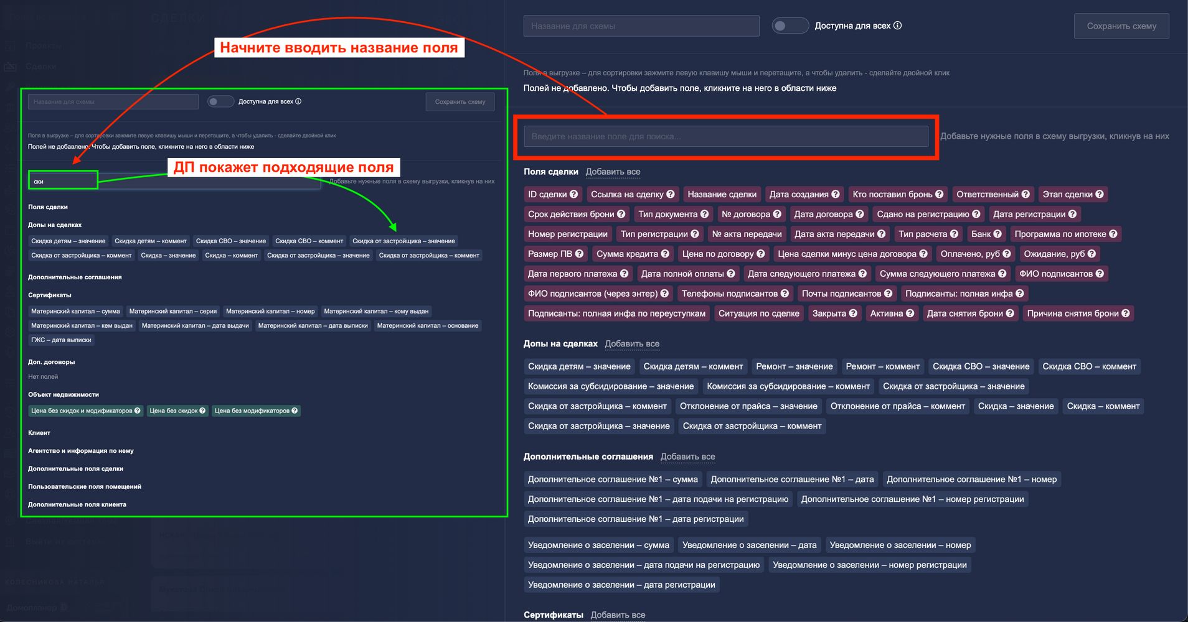Add 'Дополнительное соглашение №1 – сумма' field
1188x622 pixels.
(x=613, y=479)
